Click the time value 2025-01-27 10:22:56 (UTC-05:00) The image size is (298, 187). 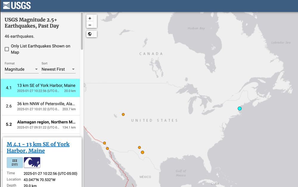[x=50, y=174]
